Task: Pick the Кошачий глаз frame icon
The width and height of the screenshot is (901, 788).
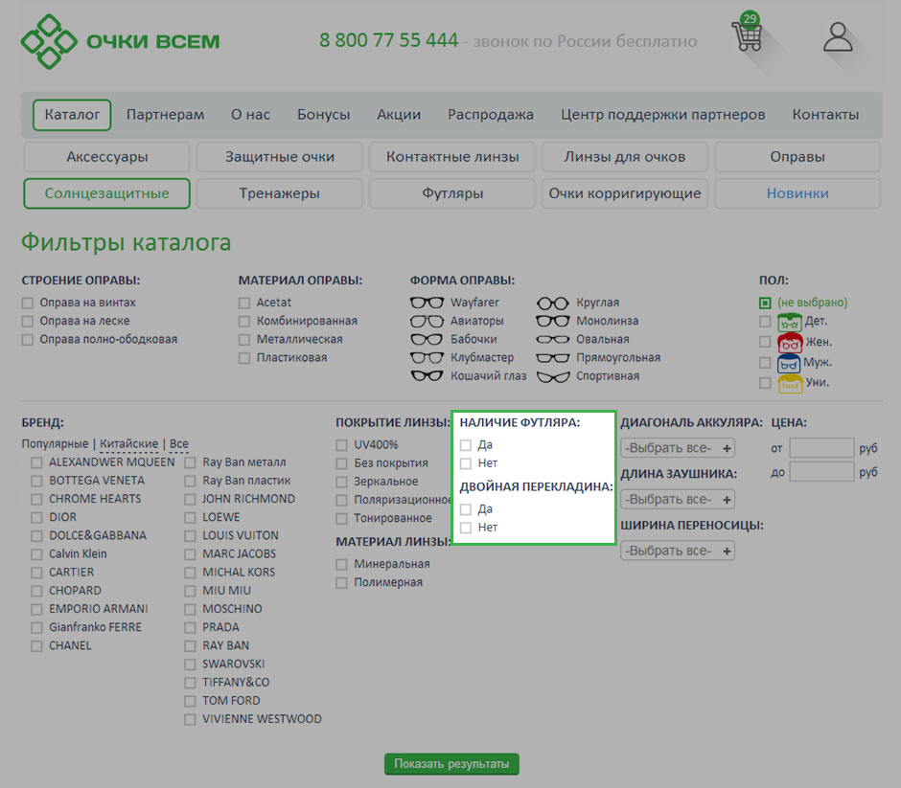Action: (427, 376)
